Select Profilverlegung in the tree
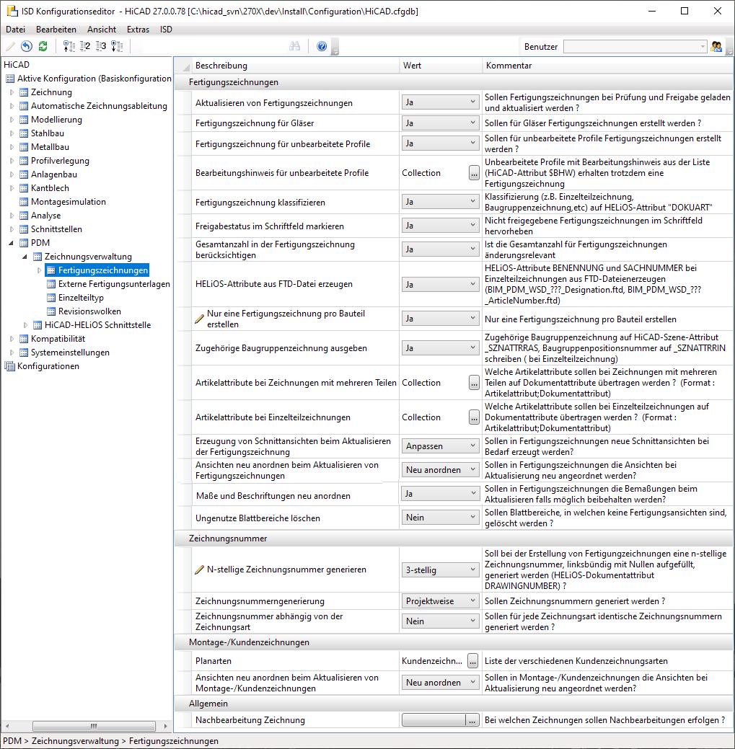The width and height of the screenshot is (735, 749). tap(60, 161)
